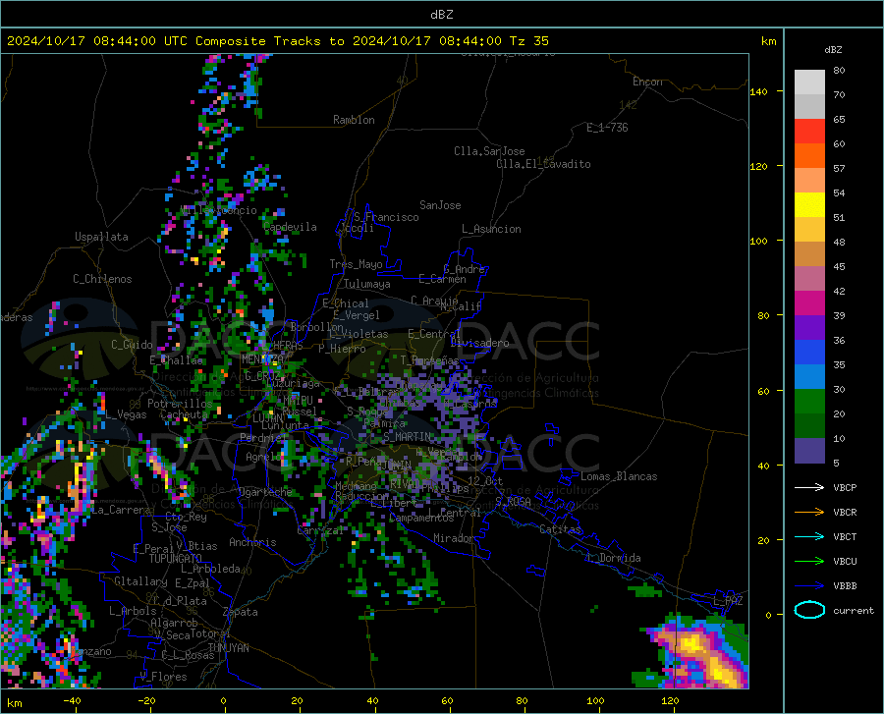Click the 'Zapata' map label
Viewport: 884px width, 714px height.
(x=241, y=612)
